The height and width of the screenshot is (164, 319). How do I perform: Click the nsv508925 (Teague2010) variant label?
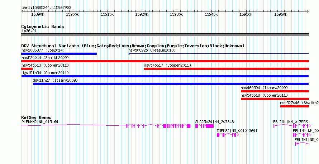[x=152, y=50]
